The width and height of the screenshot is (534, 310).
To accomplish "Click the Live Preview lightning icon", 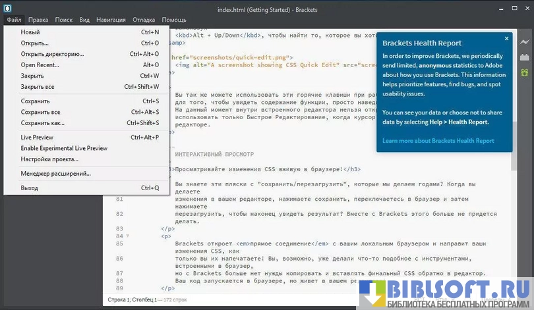I will pos(525,42).
